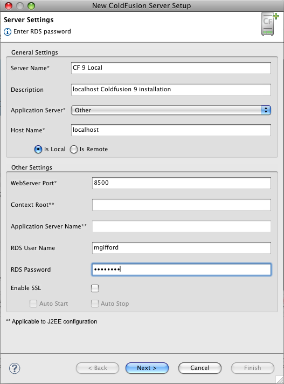Click the Server Settings heading text
This screenshot has width=284, height=384.
29,20
